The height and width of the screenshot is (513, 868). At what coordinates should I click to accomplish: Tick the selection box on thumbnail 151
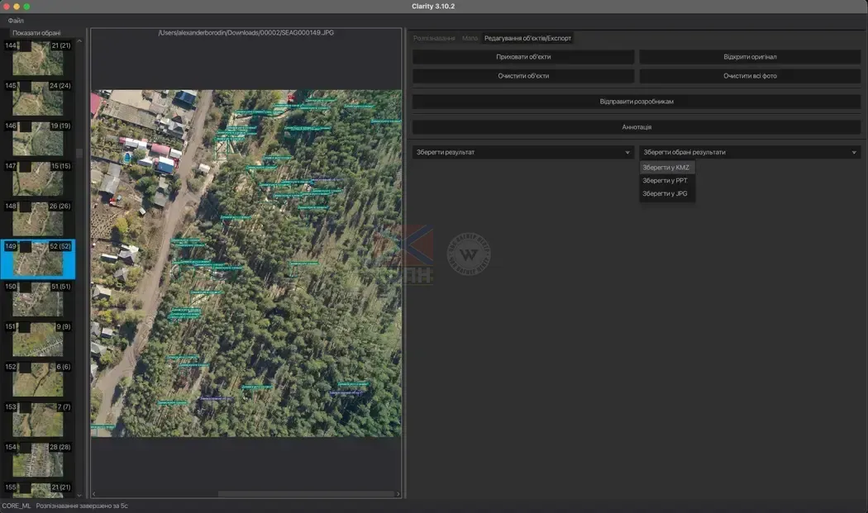[25, 327]
